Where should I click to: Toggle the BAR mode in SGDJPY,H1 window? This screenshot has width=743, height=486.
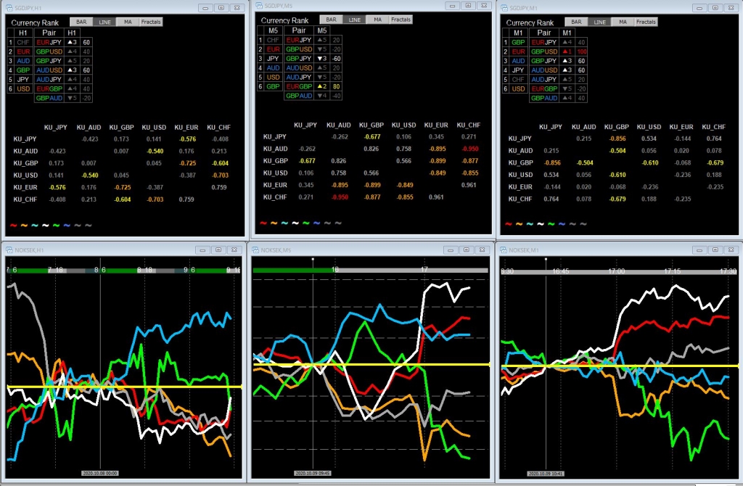pos(79,22)
